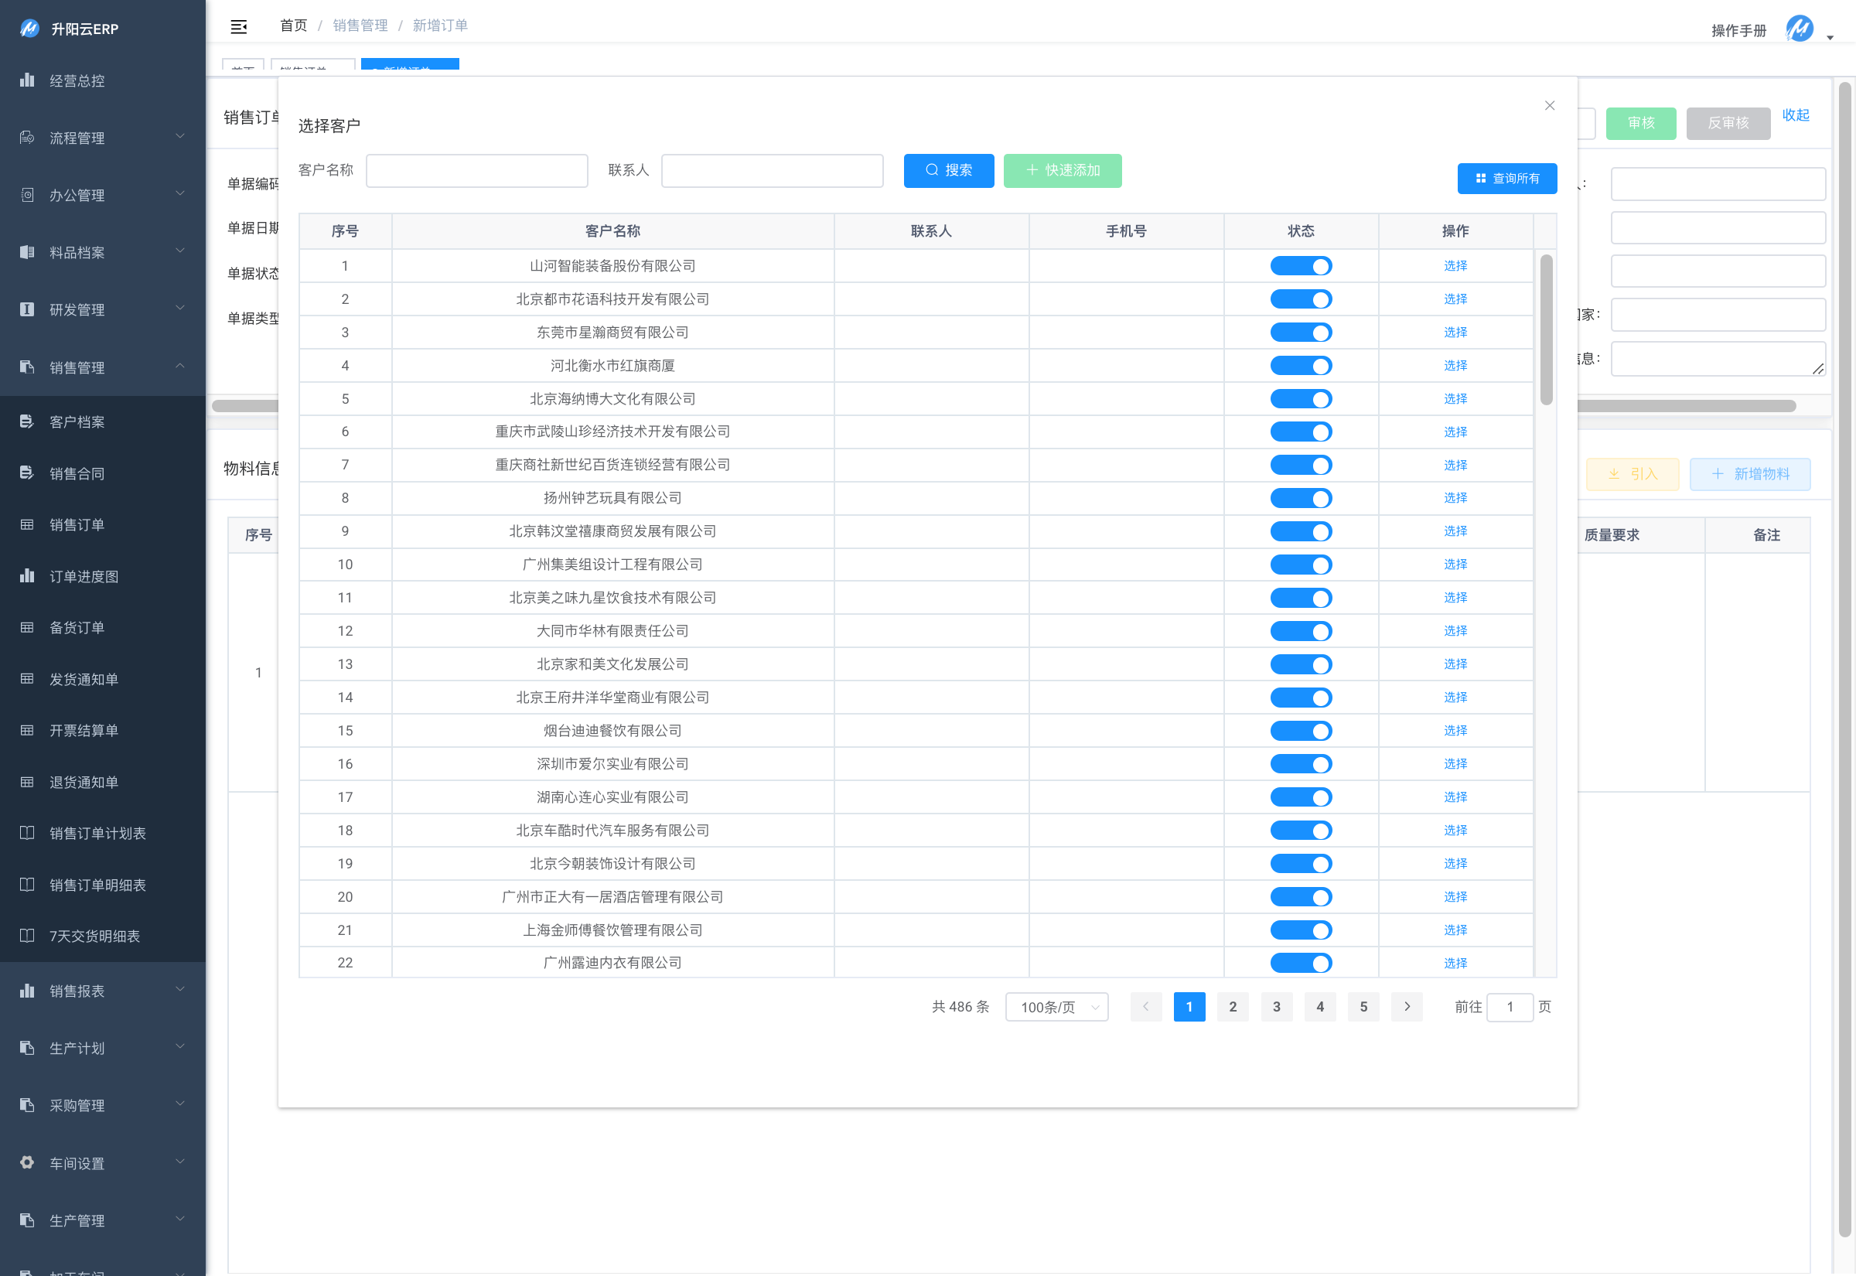This screenshot has height=1276, width=1856.
Task: Click 选择 link for 东莞市星瀚商贸有限公司
Action: 1455,332
